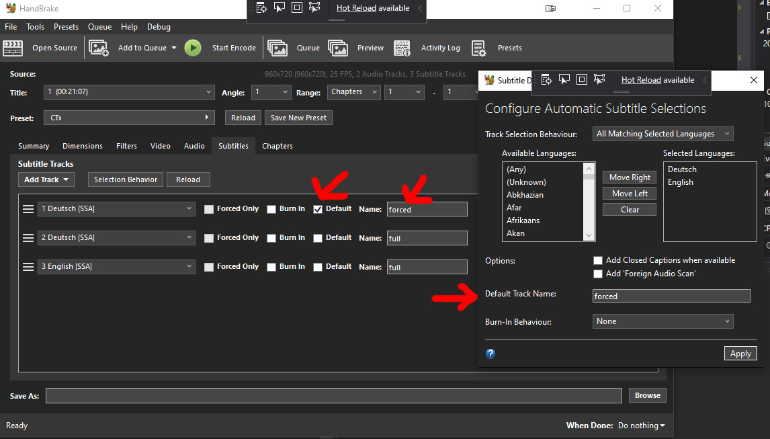Open the Title dropdown 1 (00:21:07)
This screenshot has width=770, height=439.
click(129, 92)
